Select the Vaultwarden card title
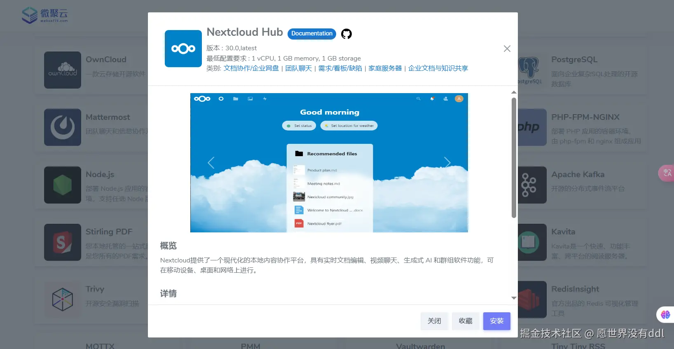Image resolution: width=674 pixels, height=349 pixels. [421, 346]
